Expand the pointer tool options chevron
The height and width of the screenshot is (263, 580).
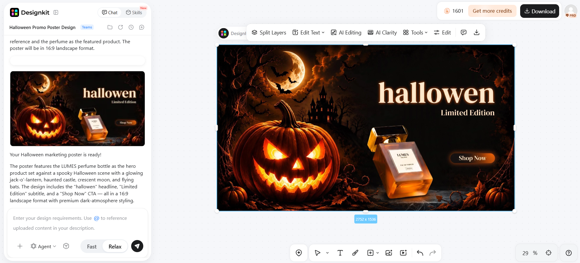click(x=327, y=253)
